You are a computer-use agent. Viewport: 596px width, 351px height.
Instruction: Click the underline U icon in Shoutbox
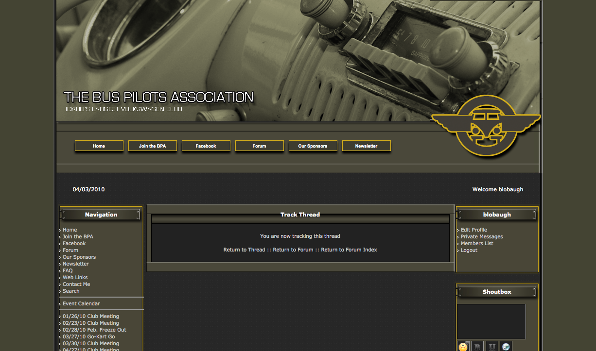click(x=492, y=346)
